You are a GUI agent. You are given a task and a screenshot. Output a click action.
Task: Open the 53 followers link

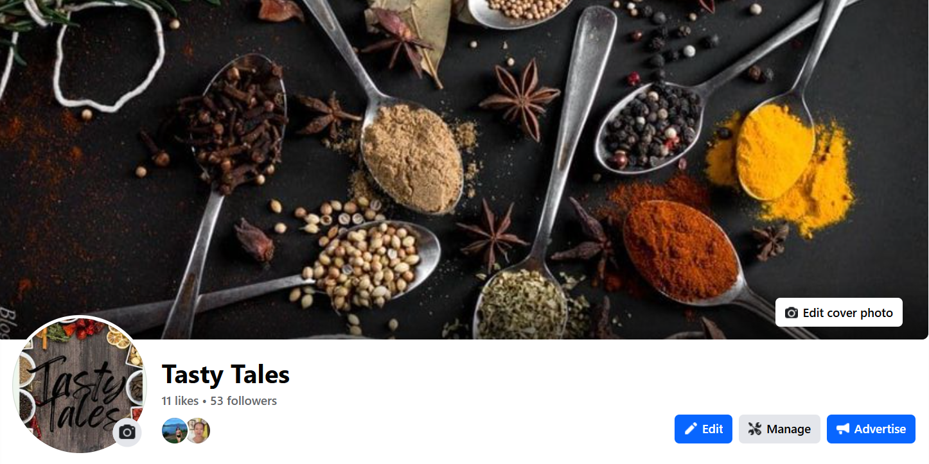tap(243, 401)
